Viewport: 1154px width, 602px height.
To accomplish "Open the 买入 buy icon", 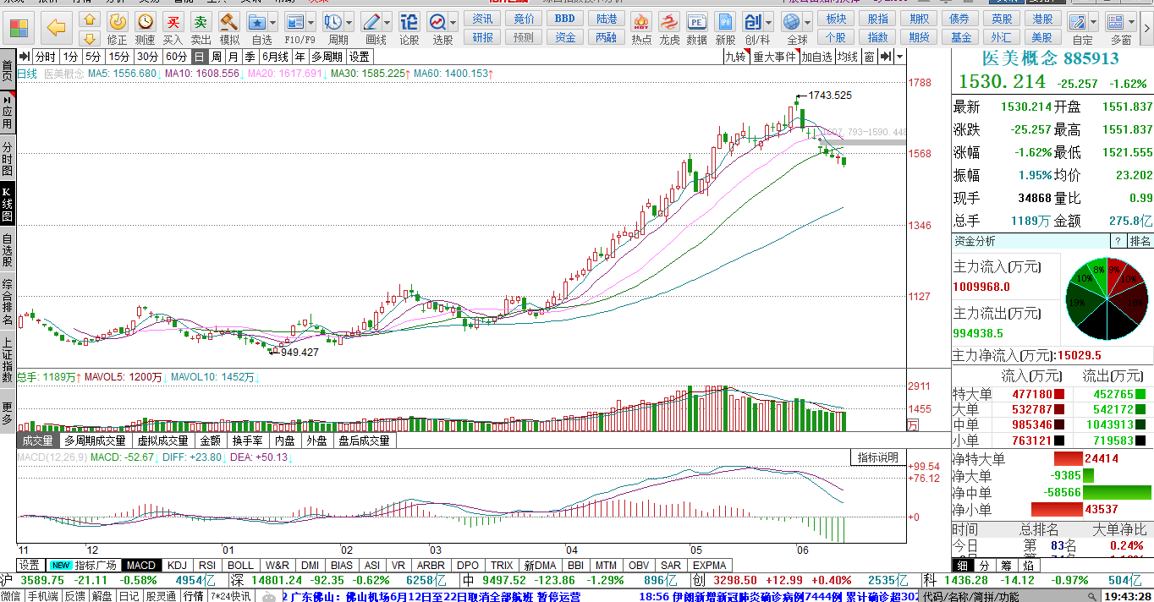I will tap(173, 28).
